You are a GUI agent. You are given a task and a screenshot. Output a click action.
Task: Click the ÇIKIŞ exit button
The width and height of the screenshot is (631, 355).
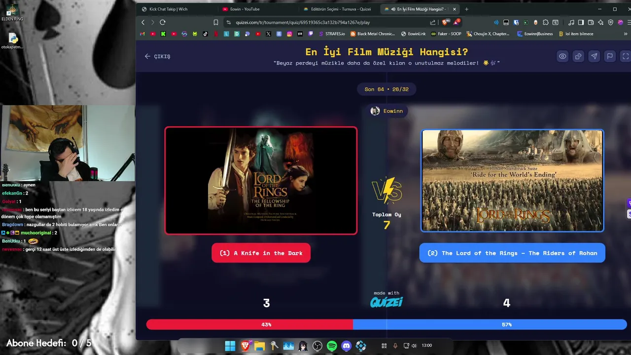pyautogui.click(x=157, y=56)
